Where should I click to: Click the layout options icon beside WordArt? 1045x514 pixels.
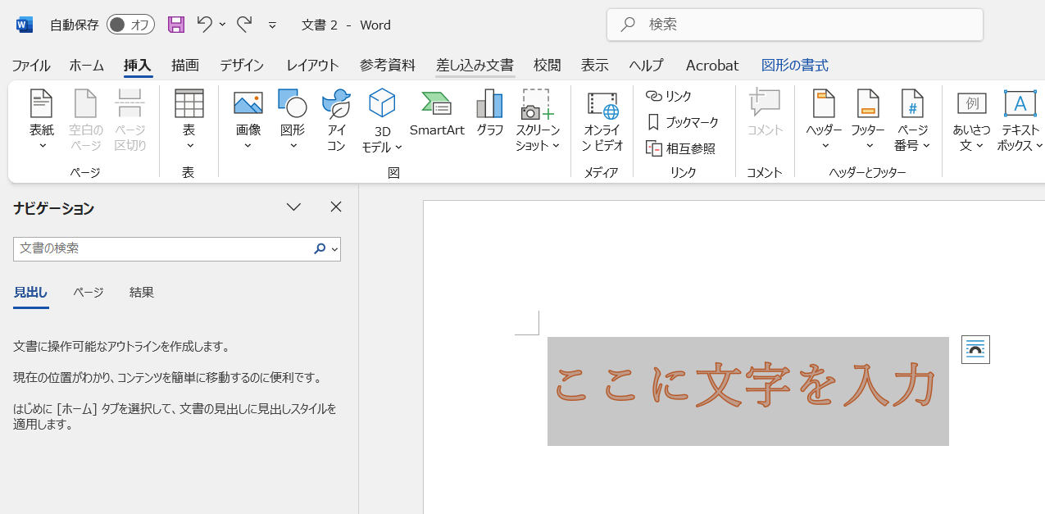pyautogui.click(x=975, y=349)
